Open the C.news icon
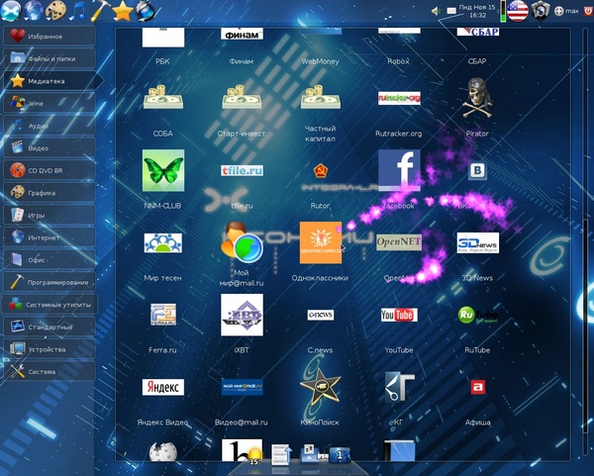The height and width of the screenshot is (476, 594). coord(321,315)
